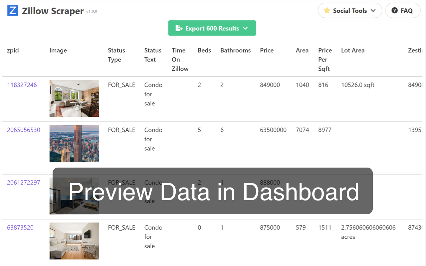Screen dimensions: 426x266
Task: Select Condo for sale text in row 63873520
Action: pyautogui.click(x=153, y=237)
